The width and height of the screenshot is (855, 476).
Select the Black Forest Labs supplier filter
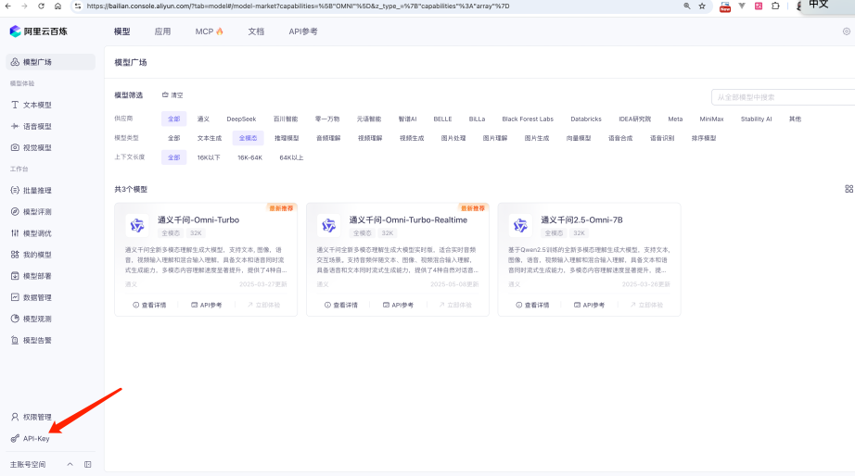click(x=527, y=119)
